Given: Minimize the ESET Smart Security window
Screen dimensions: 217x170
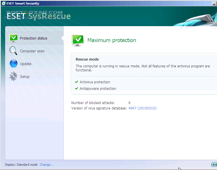Looking at the screenshot, I should tap(214, 3).
